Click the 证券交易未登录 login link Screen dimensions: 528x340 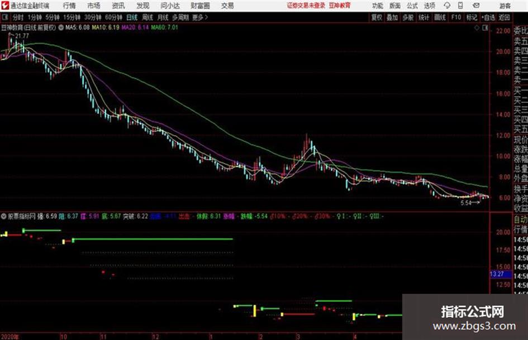[x=306, y=6]
